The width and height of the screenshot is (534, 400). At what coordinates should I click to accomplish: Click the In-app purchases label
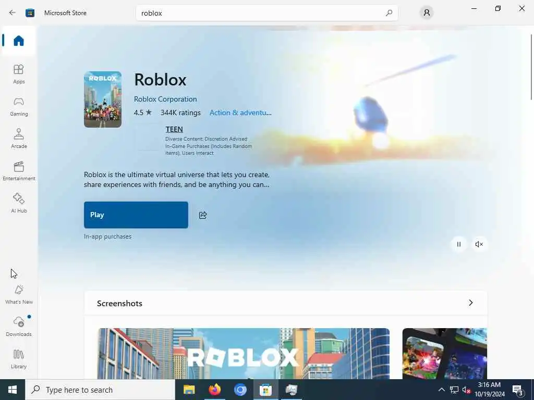[107, 236]
